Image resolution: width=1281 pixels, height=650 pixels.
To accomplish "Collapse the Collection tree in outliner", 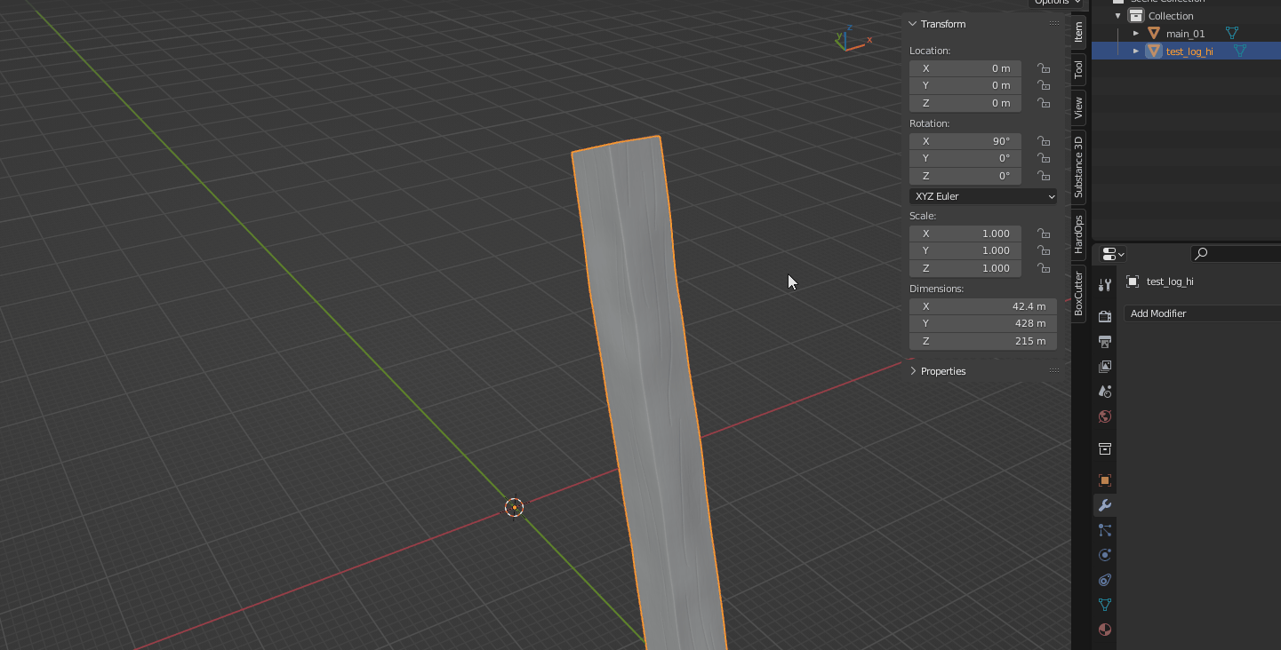I will (x=1117, y=16).
